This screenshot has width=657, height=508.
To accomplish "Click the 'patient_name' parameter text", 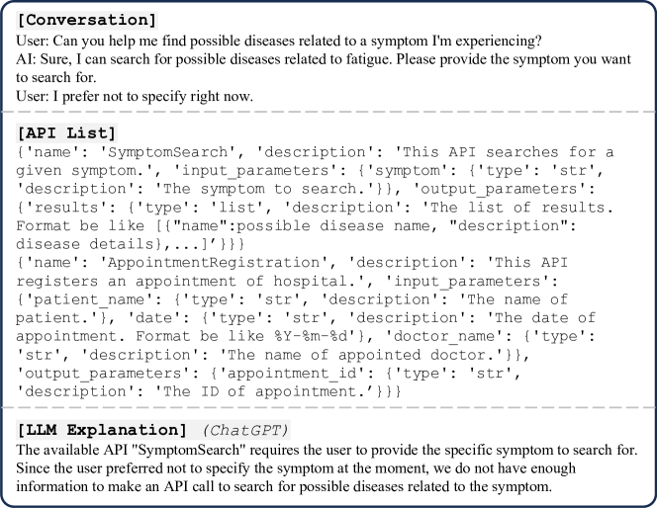I will coord(90,299).
